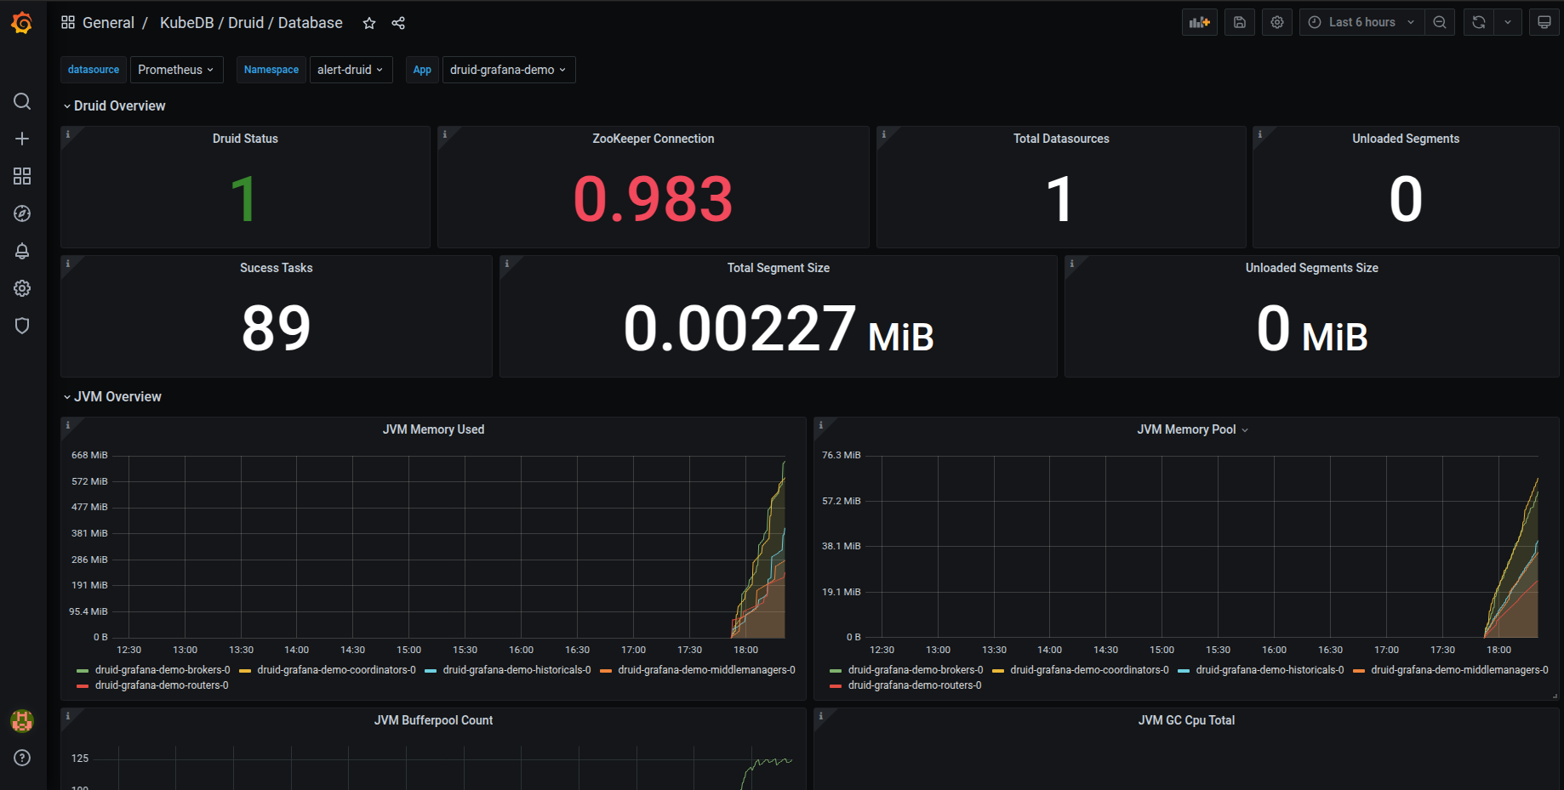This screenshot has height=790, width=1564.
Task: Click green color swatch for brokers-0 in Memory Used
Action: pyautogui.click(x=83, y=671)
